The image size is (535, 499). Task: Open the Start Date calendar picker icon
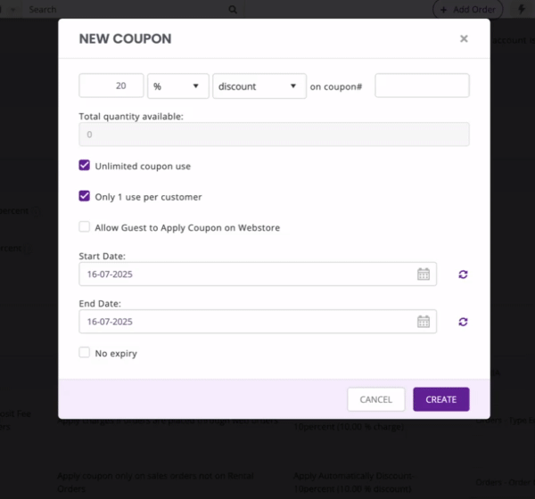tap(423, 274)
